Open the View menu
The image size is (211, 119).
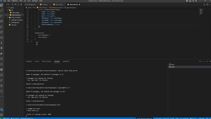[x=21, y=1]
